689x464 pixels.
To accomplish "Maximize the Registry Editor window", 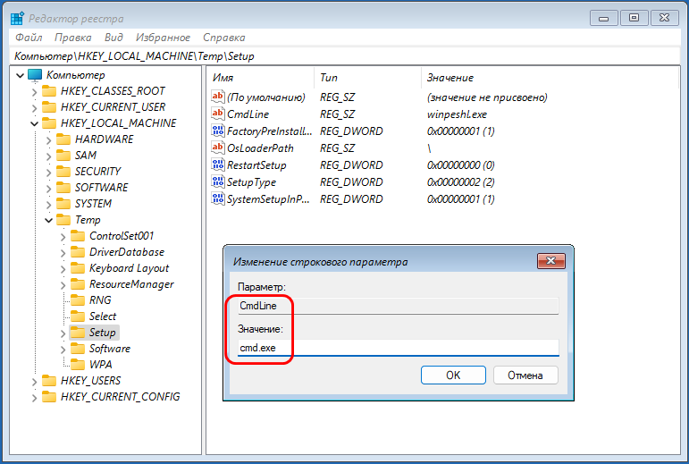I will (634, 18).
